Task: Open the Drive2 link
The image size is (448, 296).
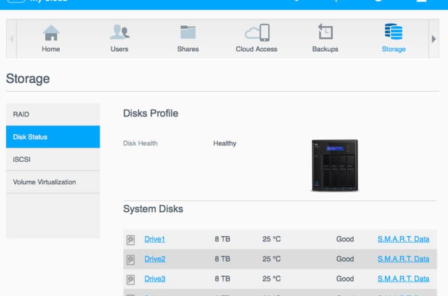Action: click(155, 259)
